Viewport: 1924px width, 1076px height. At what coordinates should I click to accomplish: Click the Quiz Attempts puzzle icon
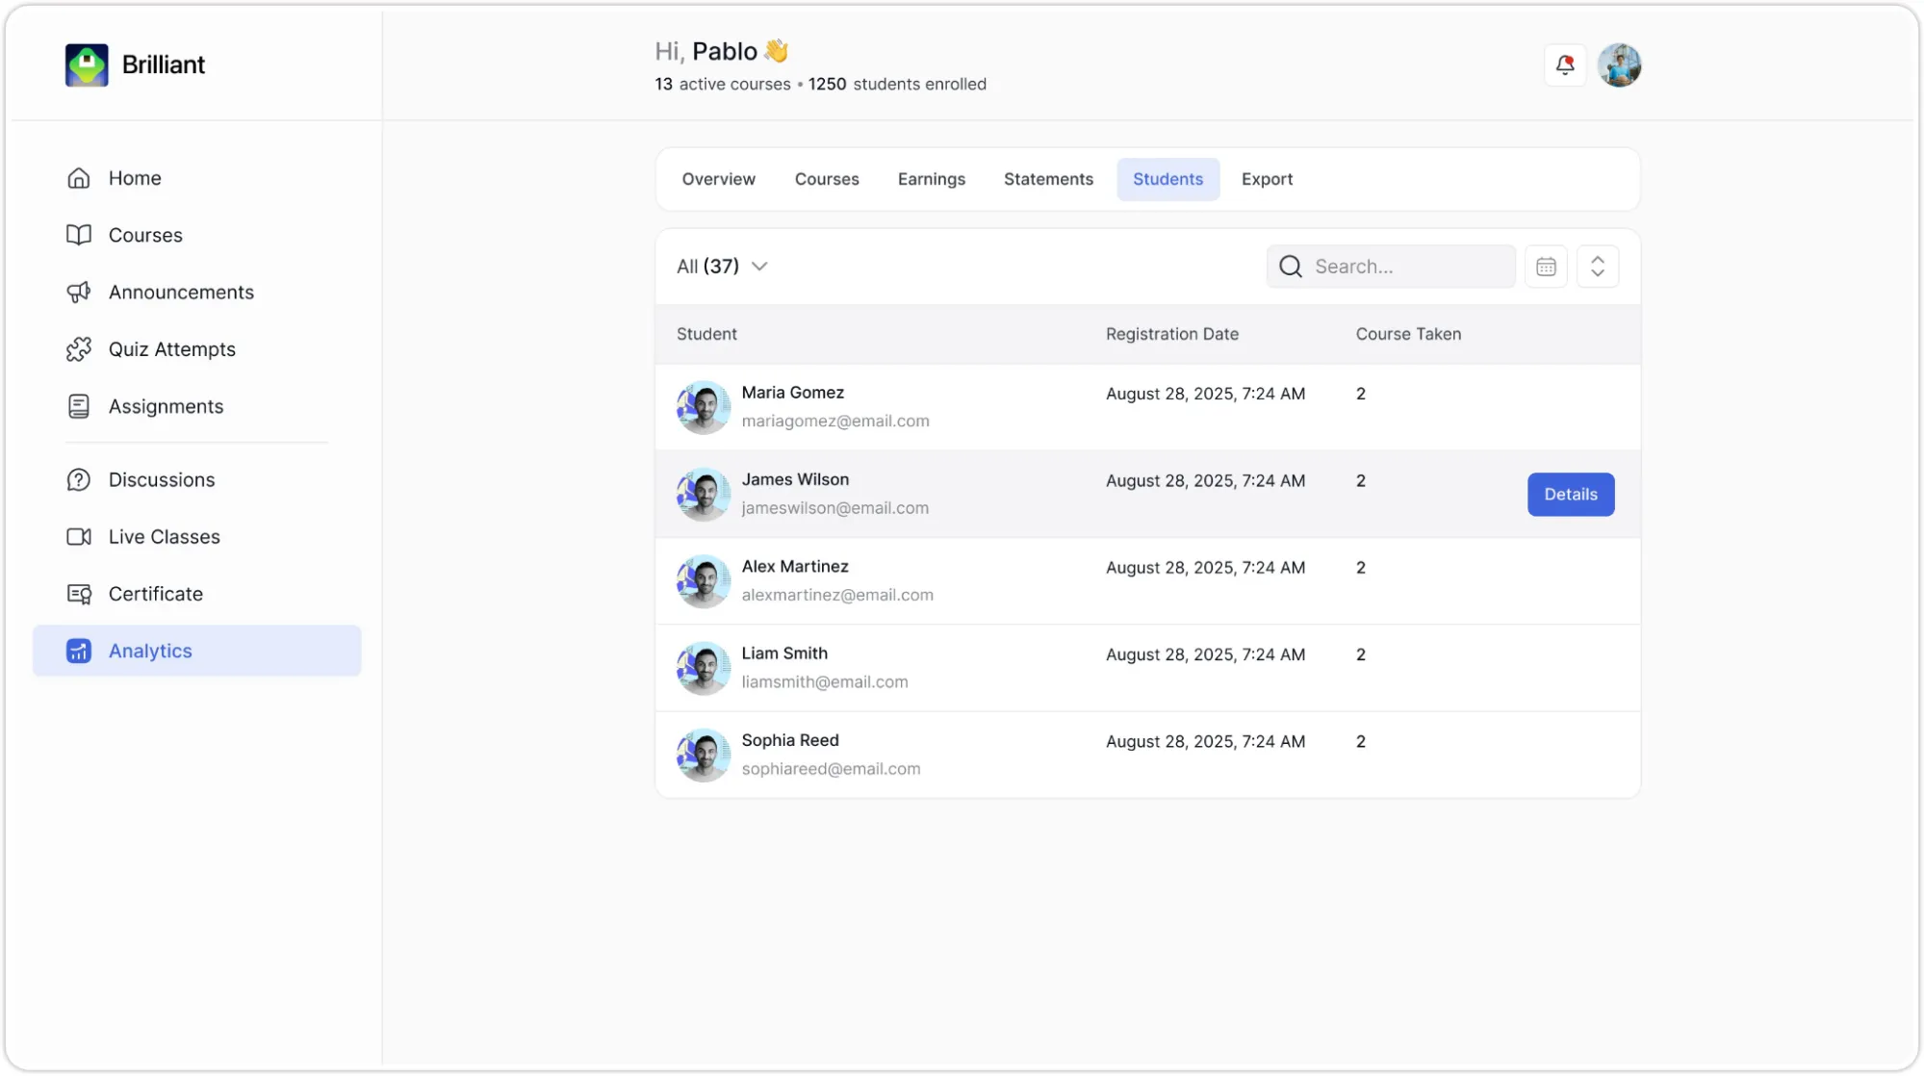(x=79, y=349)
